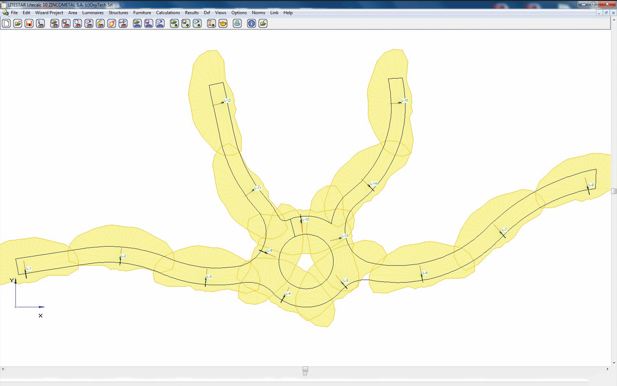Select luminaire label L-15
This screenshot has height=386, width=617.
405,100
